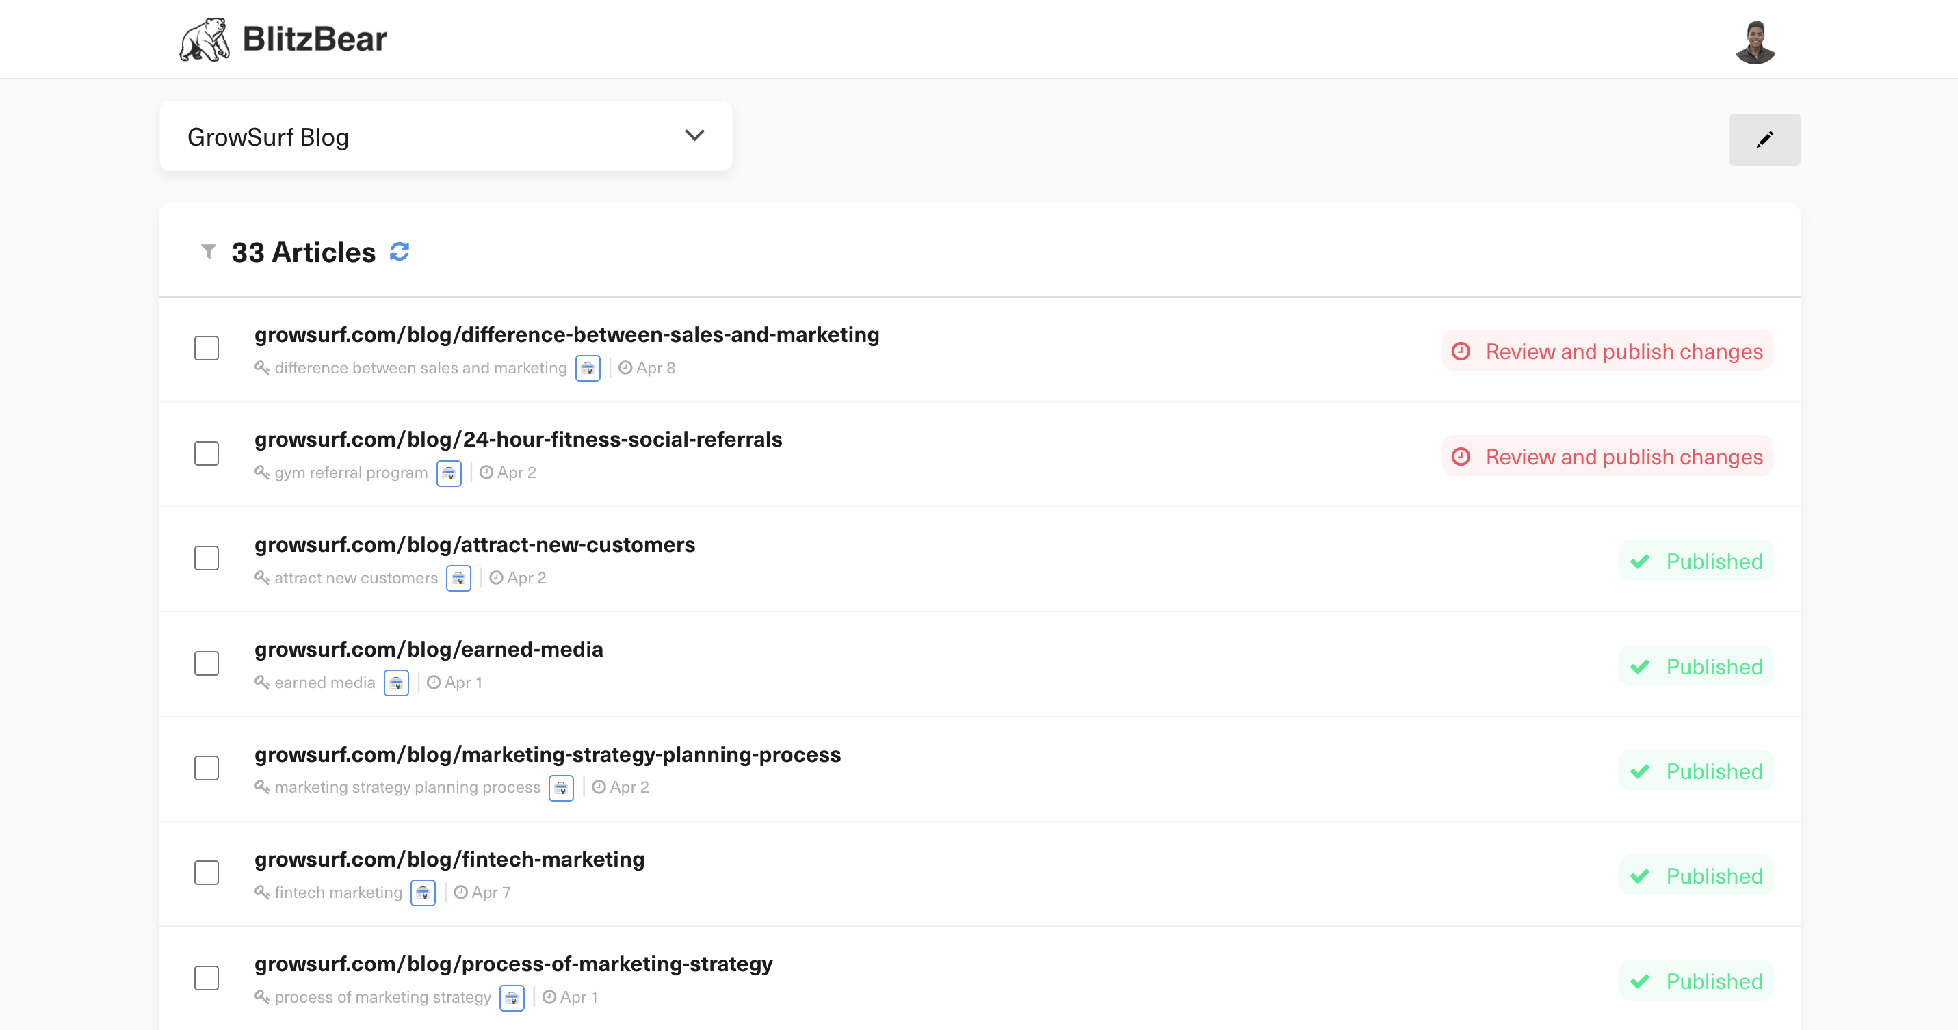Viewport: 1958px width, 1030px height.
Task: Check the difference-between-sales-and-marketing article box
Action: tap(207, 349)
